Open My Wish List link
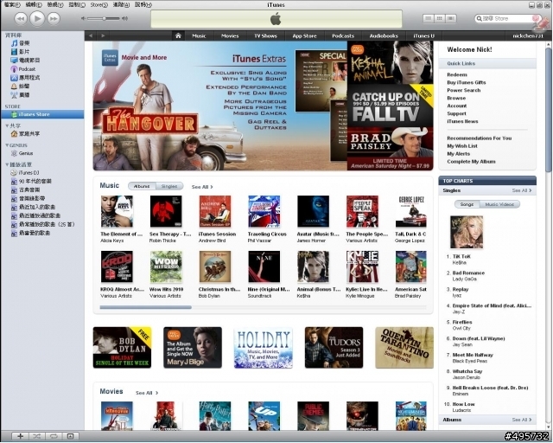Image resolution: width=553 pixels, height=443 pixels. point(462,146)
